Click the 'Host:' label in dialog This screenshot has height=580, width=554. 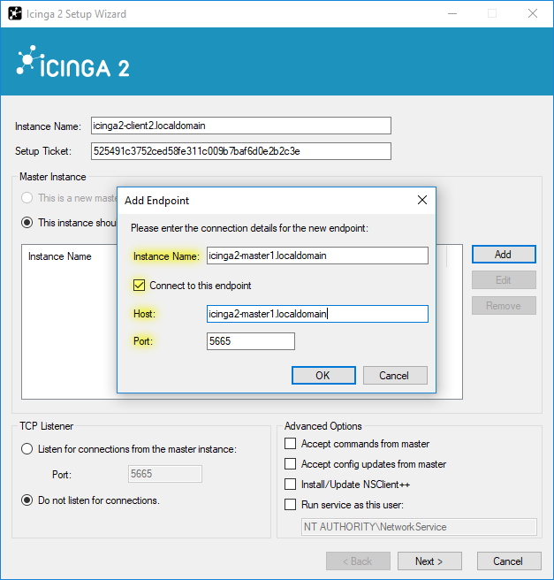(145, 314)
